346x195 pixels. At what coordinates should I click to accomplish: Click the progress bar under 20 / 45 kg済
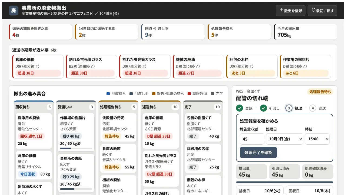(76, 189)
